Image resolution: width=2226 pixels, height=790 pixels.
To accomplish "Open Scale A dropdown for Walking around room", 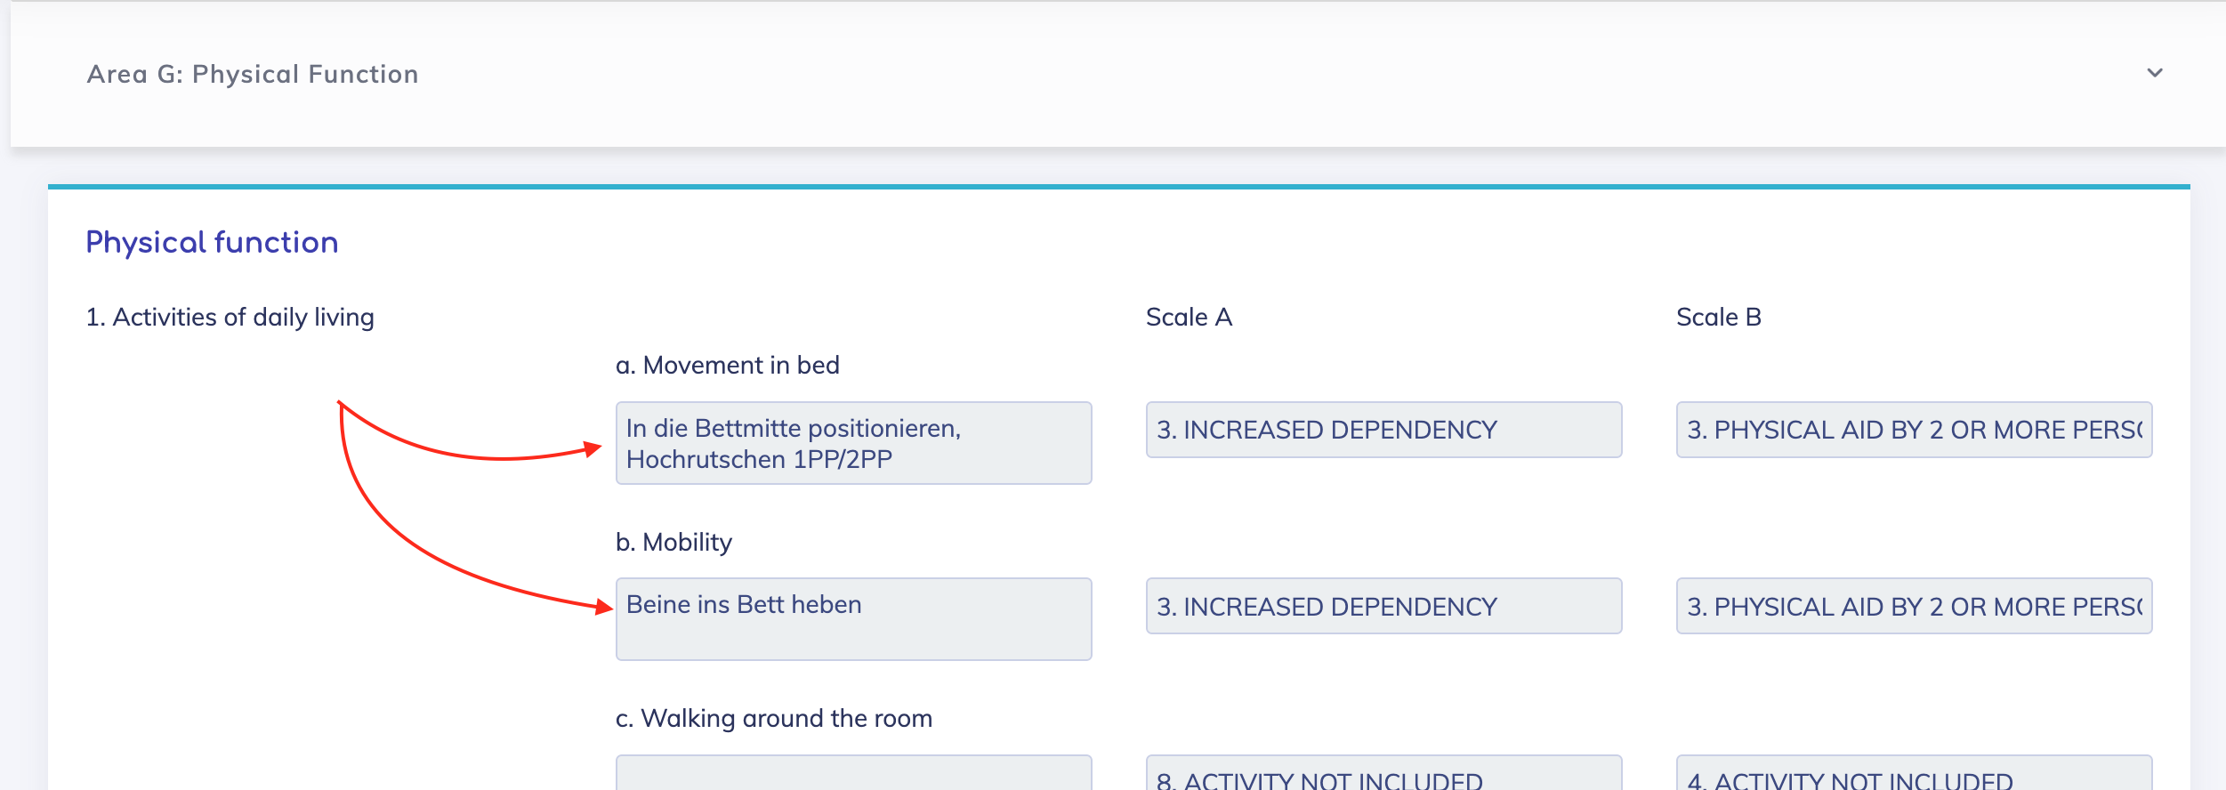I will 1383,776.
